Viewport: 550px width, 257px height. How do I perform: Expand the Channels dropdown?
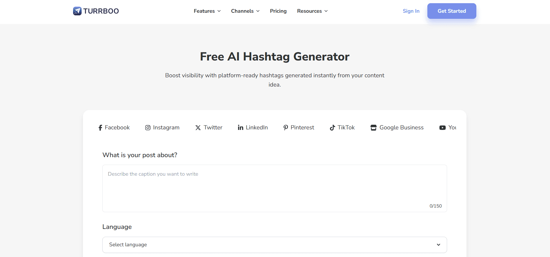coord(245,11)
